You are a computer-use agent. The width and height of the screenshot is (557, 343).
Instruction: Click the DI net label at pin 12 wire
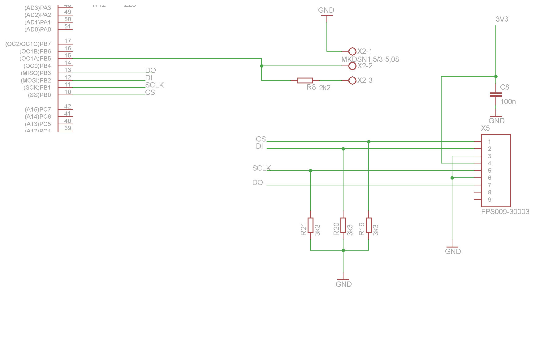click(x=149, y=78)
